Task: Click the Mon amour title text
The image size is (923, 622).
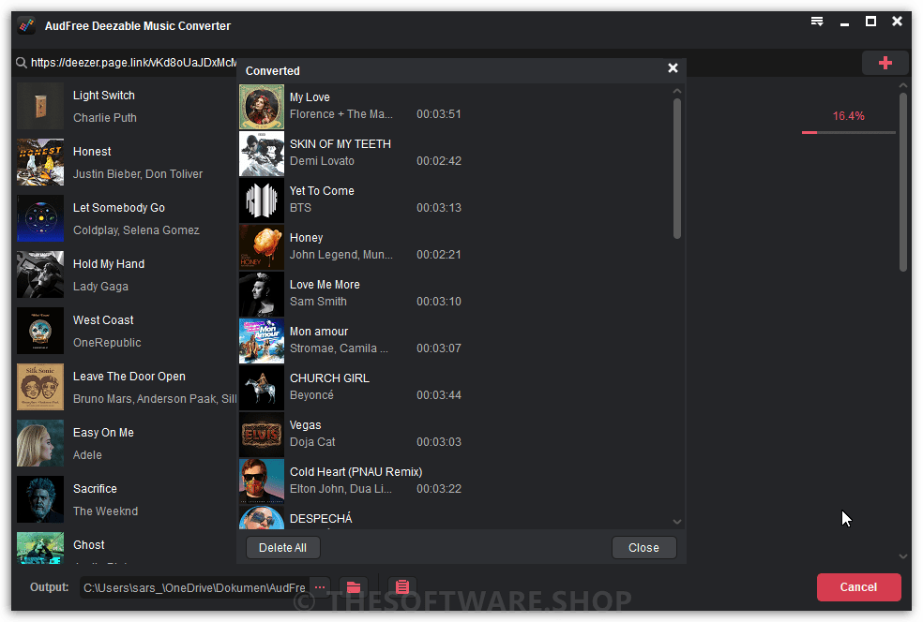Action: click(319, 332)
